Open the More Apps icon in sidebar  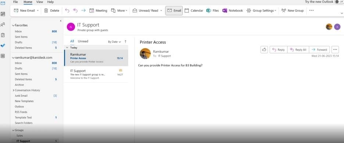(3, 56)
